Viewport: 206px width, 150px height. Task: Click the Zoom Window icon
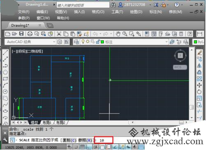[x=132, y=34]
